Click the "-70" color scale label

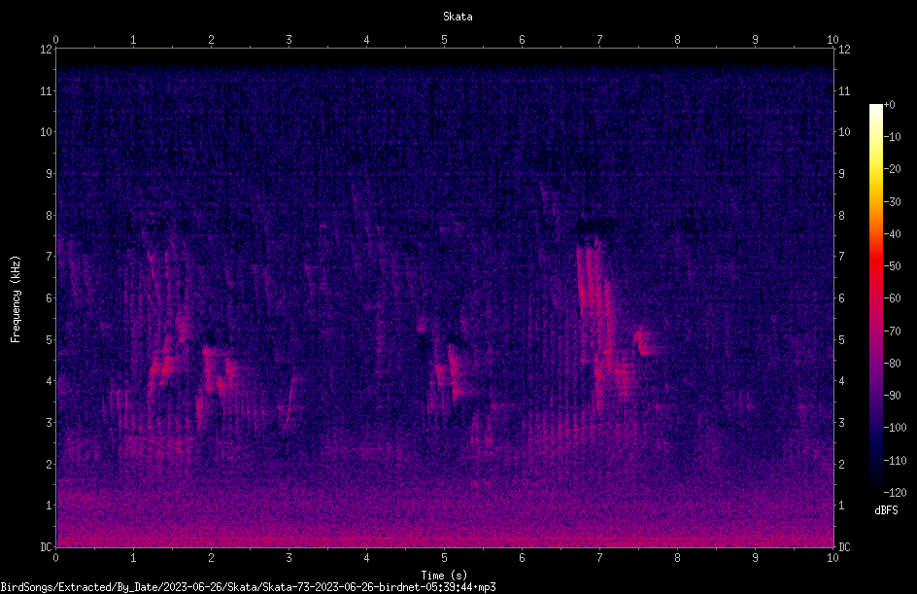coord(892,332)
